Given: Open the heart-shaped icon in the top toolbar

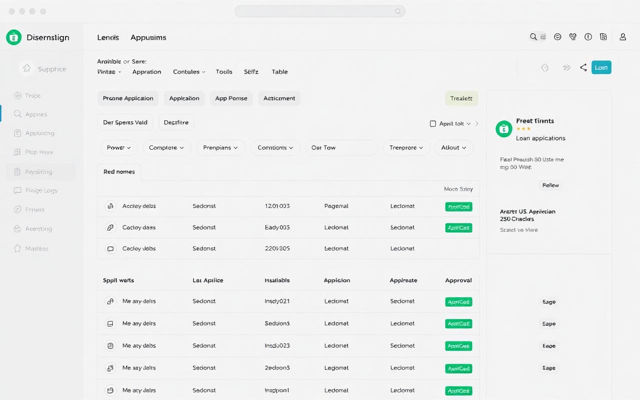Looking at the screenshot, I should 573,36.
